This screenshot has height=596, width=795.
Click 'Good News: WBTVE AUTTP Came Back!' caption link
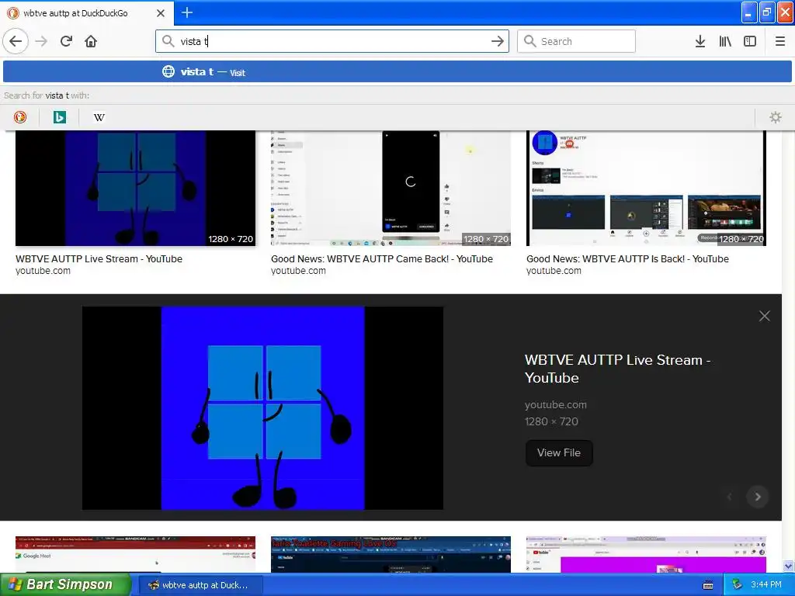click(x=382, y=259)
